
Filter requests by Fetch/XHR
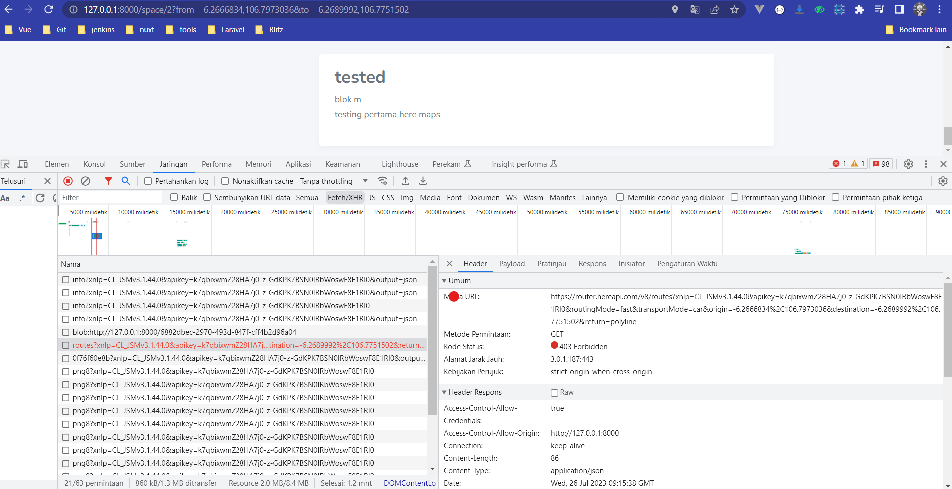[x=345, y=198]
